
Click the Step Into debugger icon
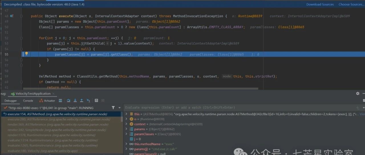(x=75, y=101)
